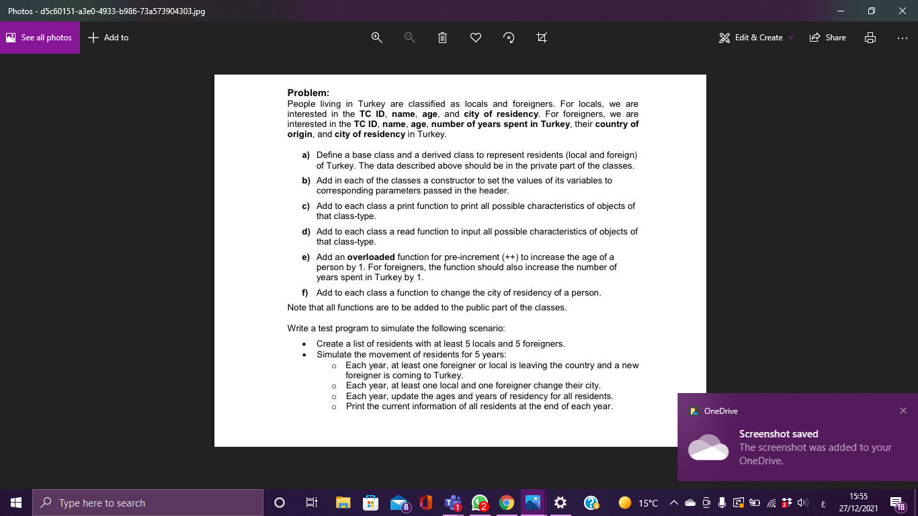Delete the current photo
Viewport: 918px width, 516px height.
(x=442, y=38)
